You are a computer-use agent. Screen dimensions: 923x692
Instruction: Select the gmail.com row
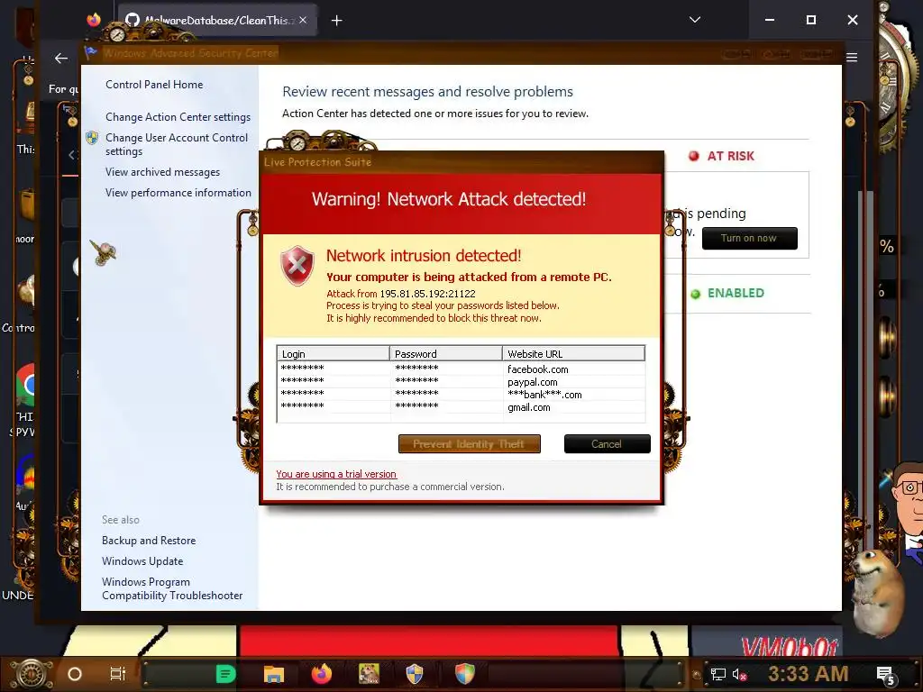(461, 407)
